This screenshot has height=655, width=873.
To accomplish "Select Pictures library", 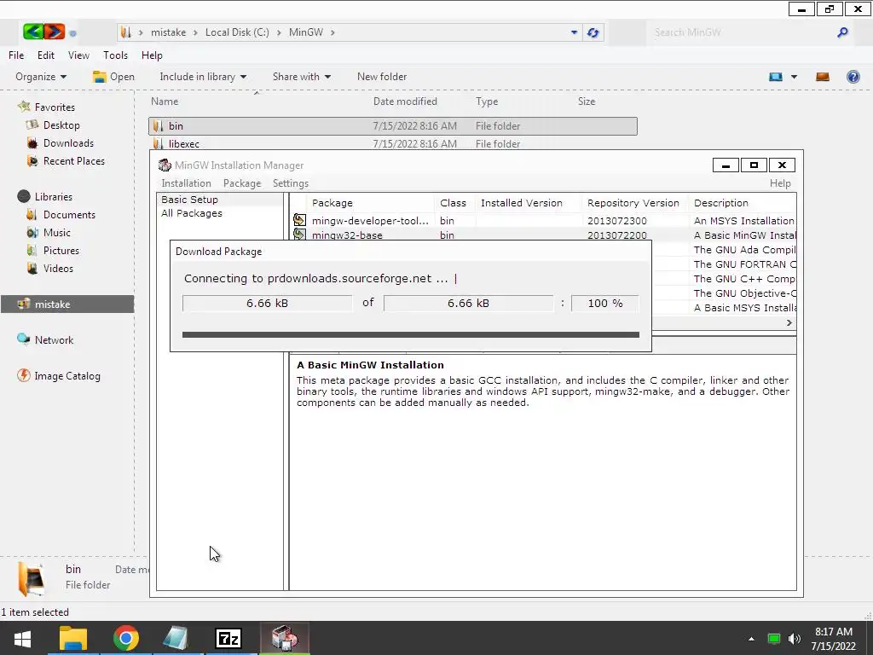I will 61,250.
